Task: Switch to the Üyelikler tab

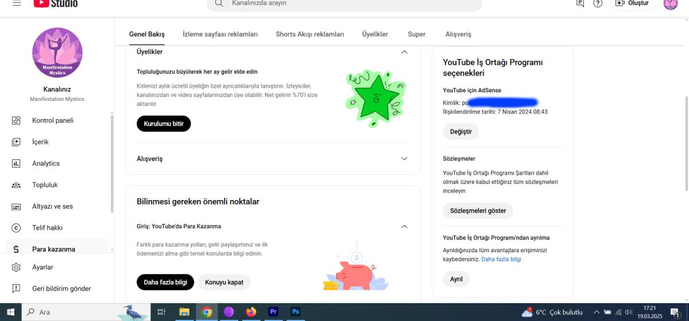Action: tap(375, 34)
